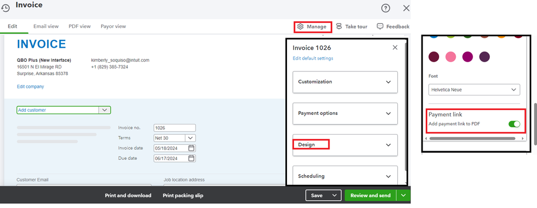
Task: Click the scrollbar right arrow in design panel
Action: click(x=522, y=138)
